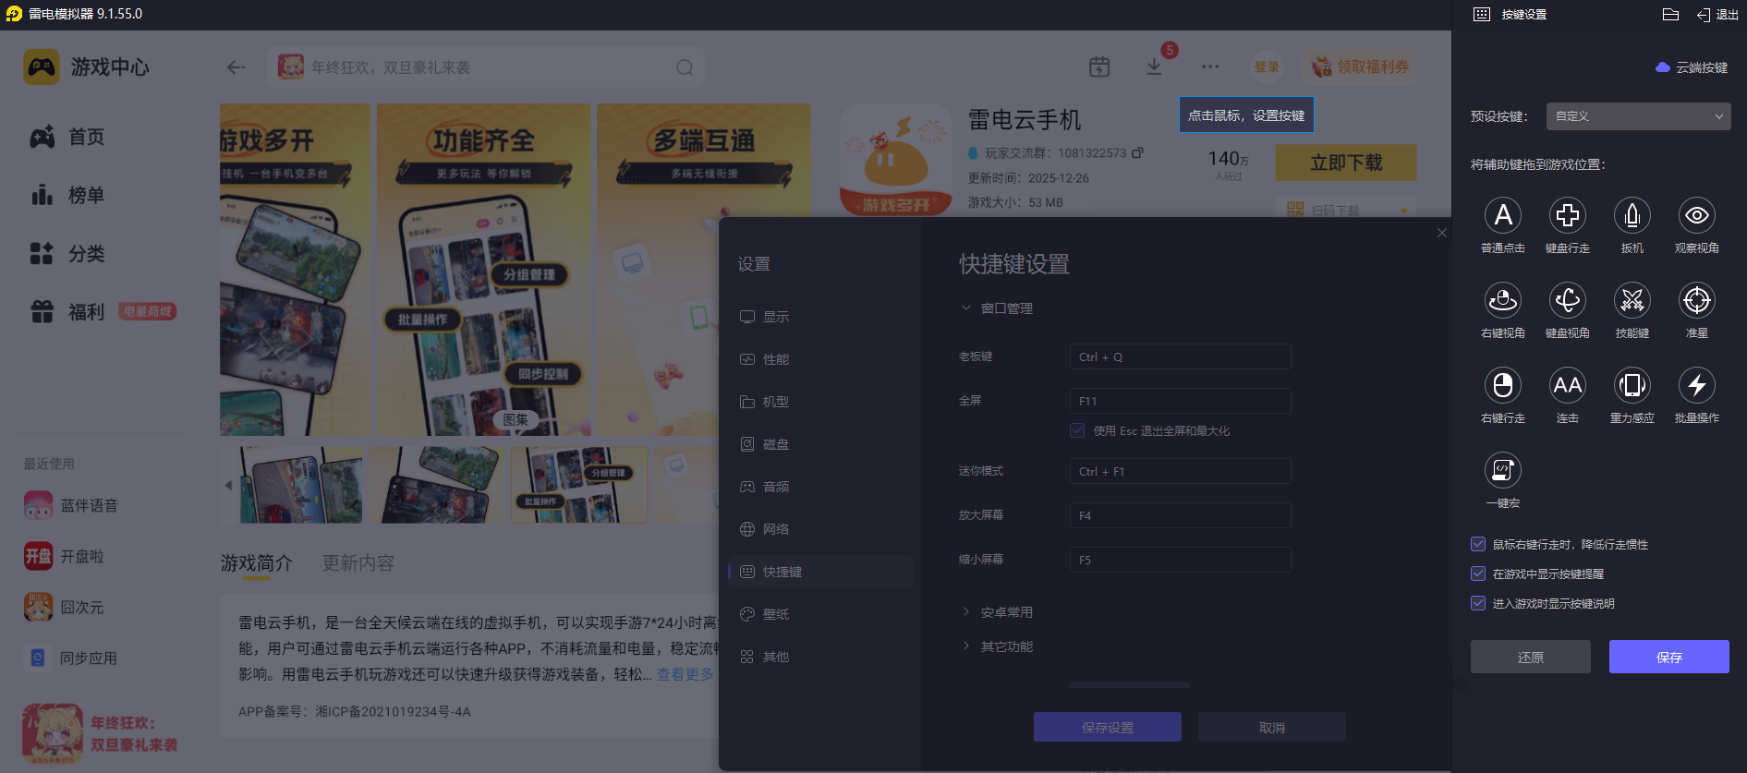1747x773 pixels.
Task: Click the 全屏 shortcut field showing F11
Action: [1180, 401]
